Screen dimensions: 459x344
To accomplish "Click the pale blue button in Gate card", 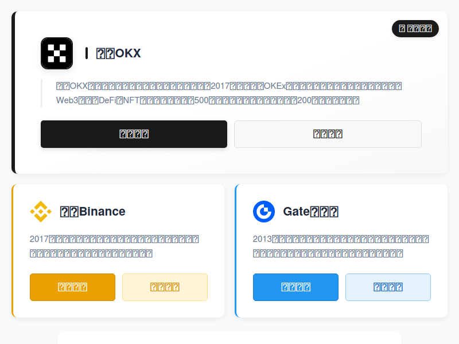I will tap(388, 287).
